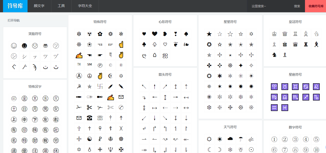Viewport: 326px width, 153px height.
Task: Select the white smiley face symbol
Action: pyautogui.click(x=14, y=46)
